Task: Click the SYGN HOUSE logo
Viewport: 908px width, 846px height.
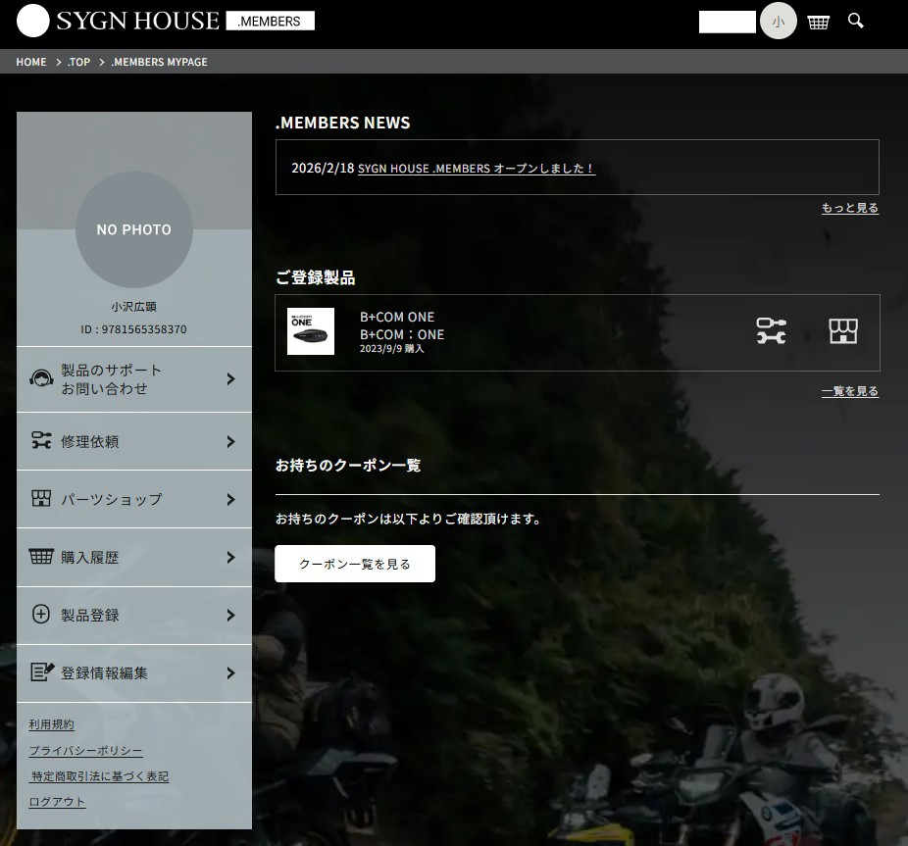Action: click(x=119, y=21)
